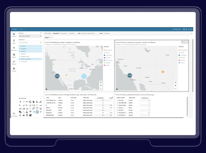Viewport: 206px width, 153px height.
Task: Collapse the Aurora Head row
Action: coord(118,105)
